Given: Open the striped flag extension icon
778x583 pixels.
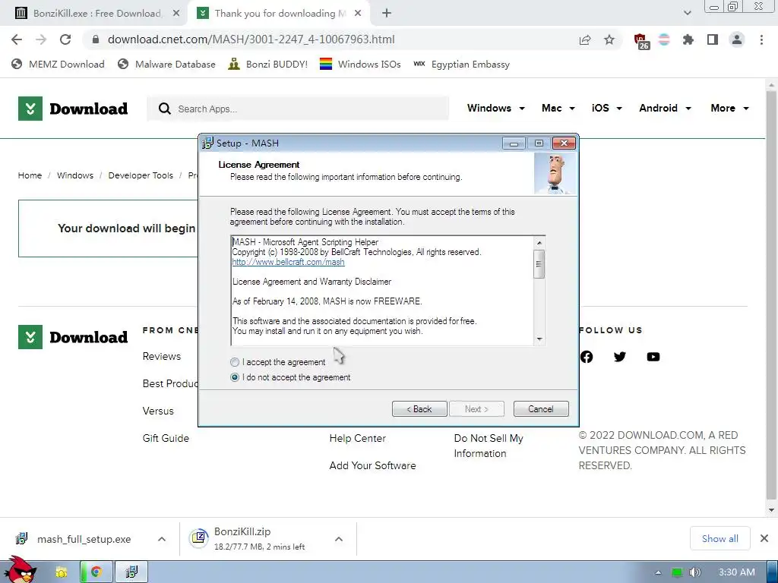Looking at the screenshot, I should pyautogui.click(x=664, y=39).
